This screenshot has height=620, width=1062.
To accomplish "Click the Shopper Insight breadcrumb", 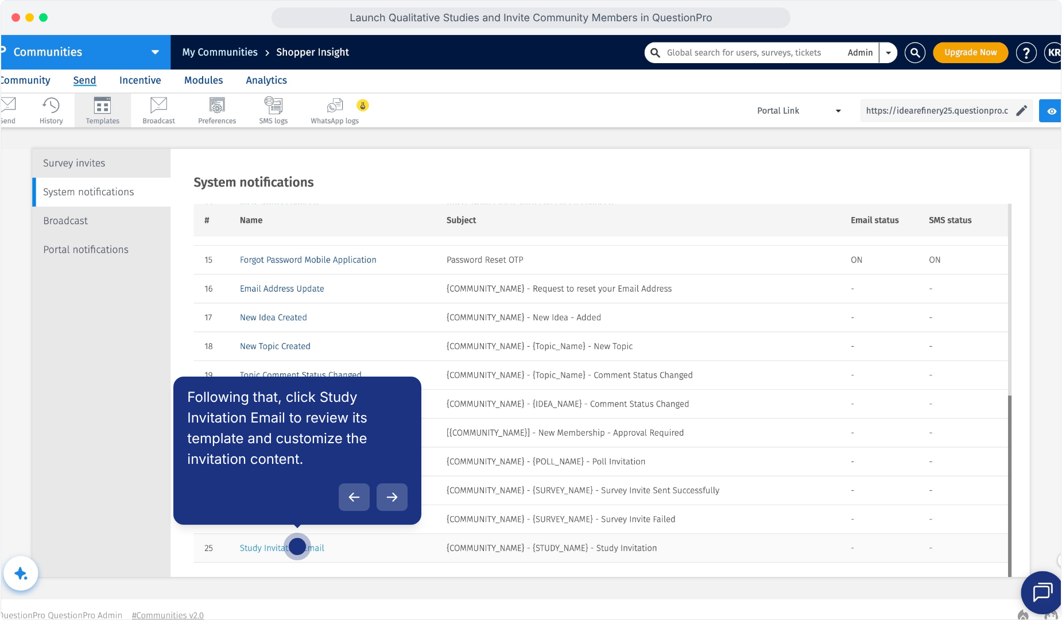I will 312,52.
